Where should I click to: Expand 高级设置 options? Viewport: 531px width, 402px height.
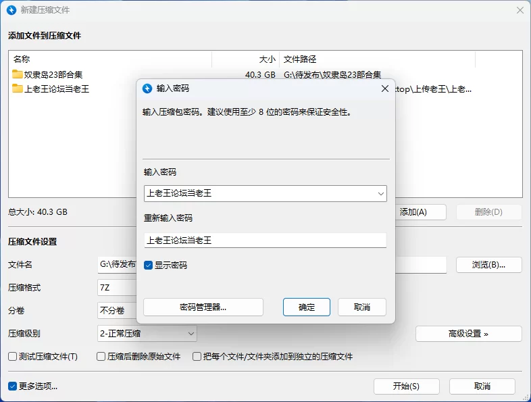468,334
